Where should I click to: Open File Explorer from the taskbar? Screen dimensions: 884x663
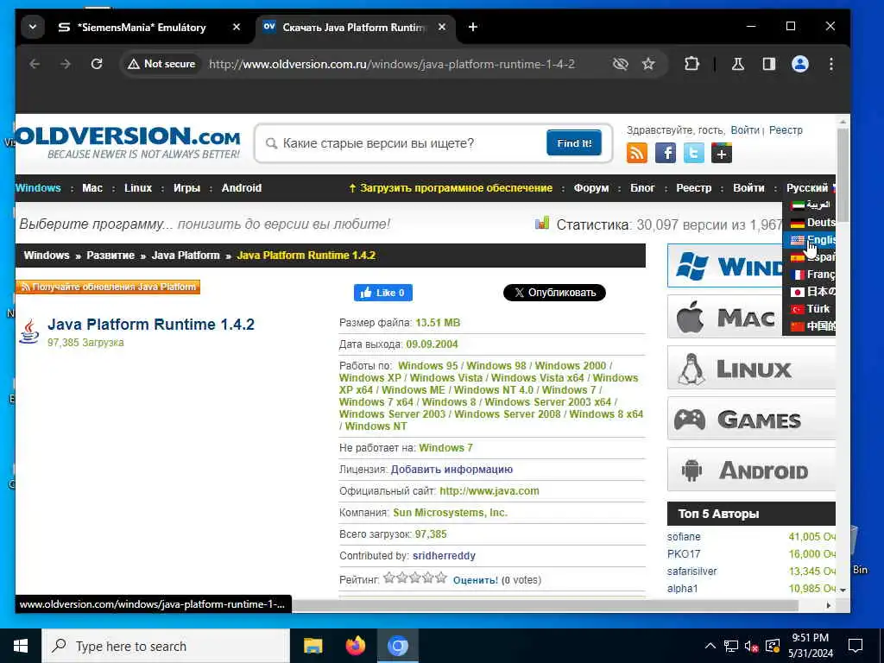(x=313, y=646)
